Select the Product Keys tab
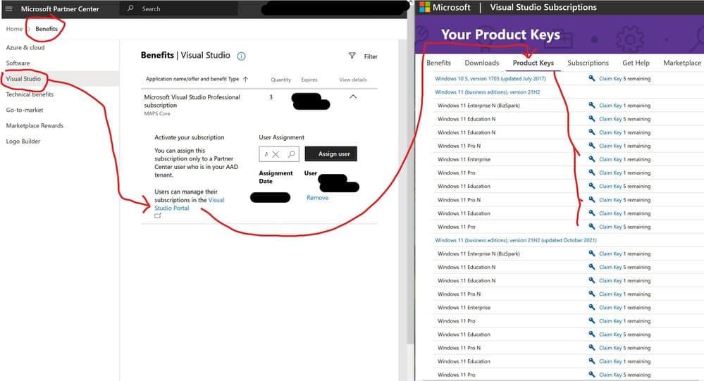Image resolution: width=704 pixels, height=381 pixels. (x=533, y=63)
